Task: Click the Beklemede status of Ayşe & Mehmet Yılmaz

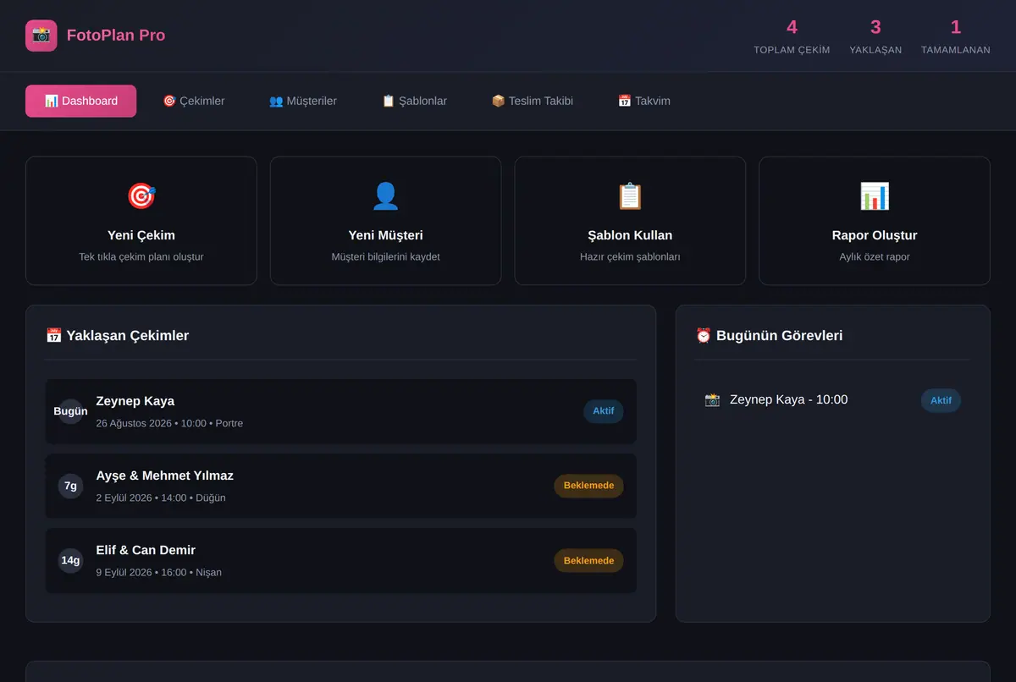Action: [588, 486]
